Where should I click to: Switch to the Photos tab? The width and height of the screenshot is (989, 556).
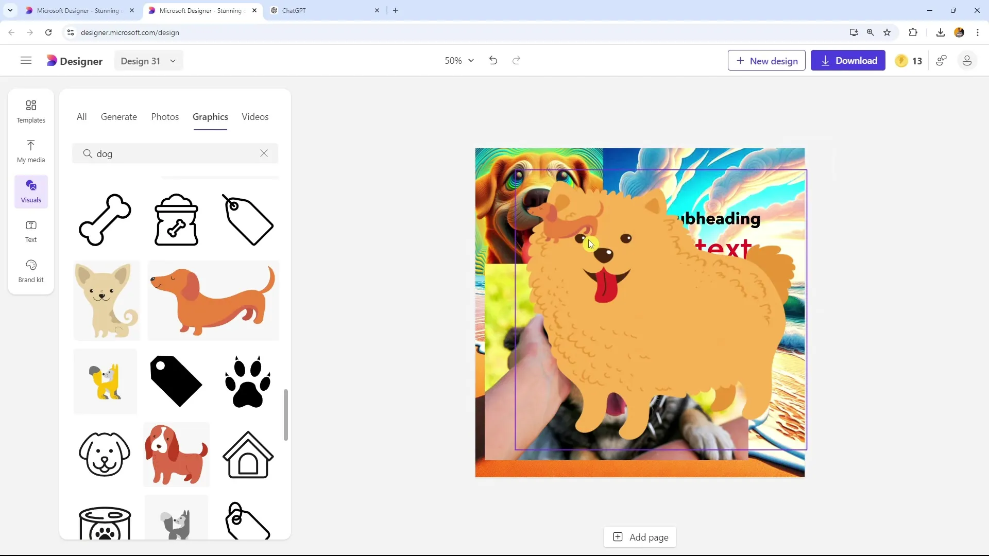coord(165,117)
